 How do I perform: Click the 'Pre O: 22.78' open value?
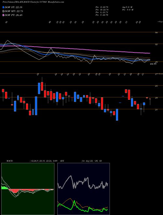(x=102, y=7)
